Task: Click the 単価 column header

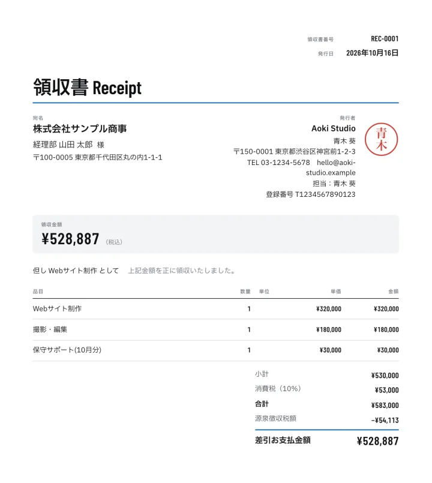Action: point(336,292)
